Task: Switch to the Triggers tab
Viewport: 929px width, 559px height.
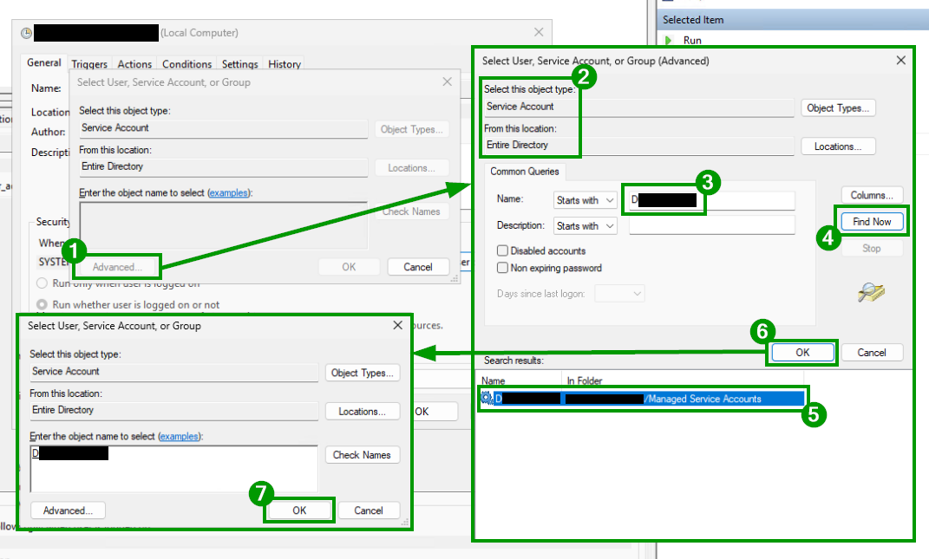Action: (x=89, y=63)
